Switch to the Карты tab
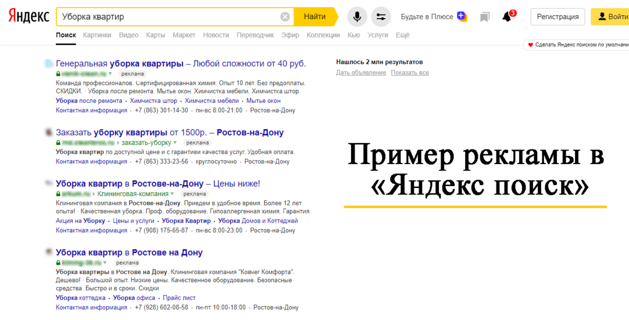 click(x=156, y=35)
